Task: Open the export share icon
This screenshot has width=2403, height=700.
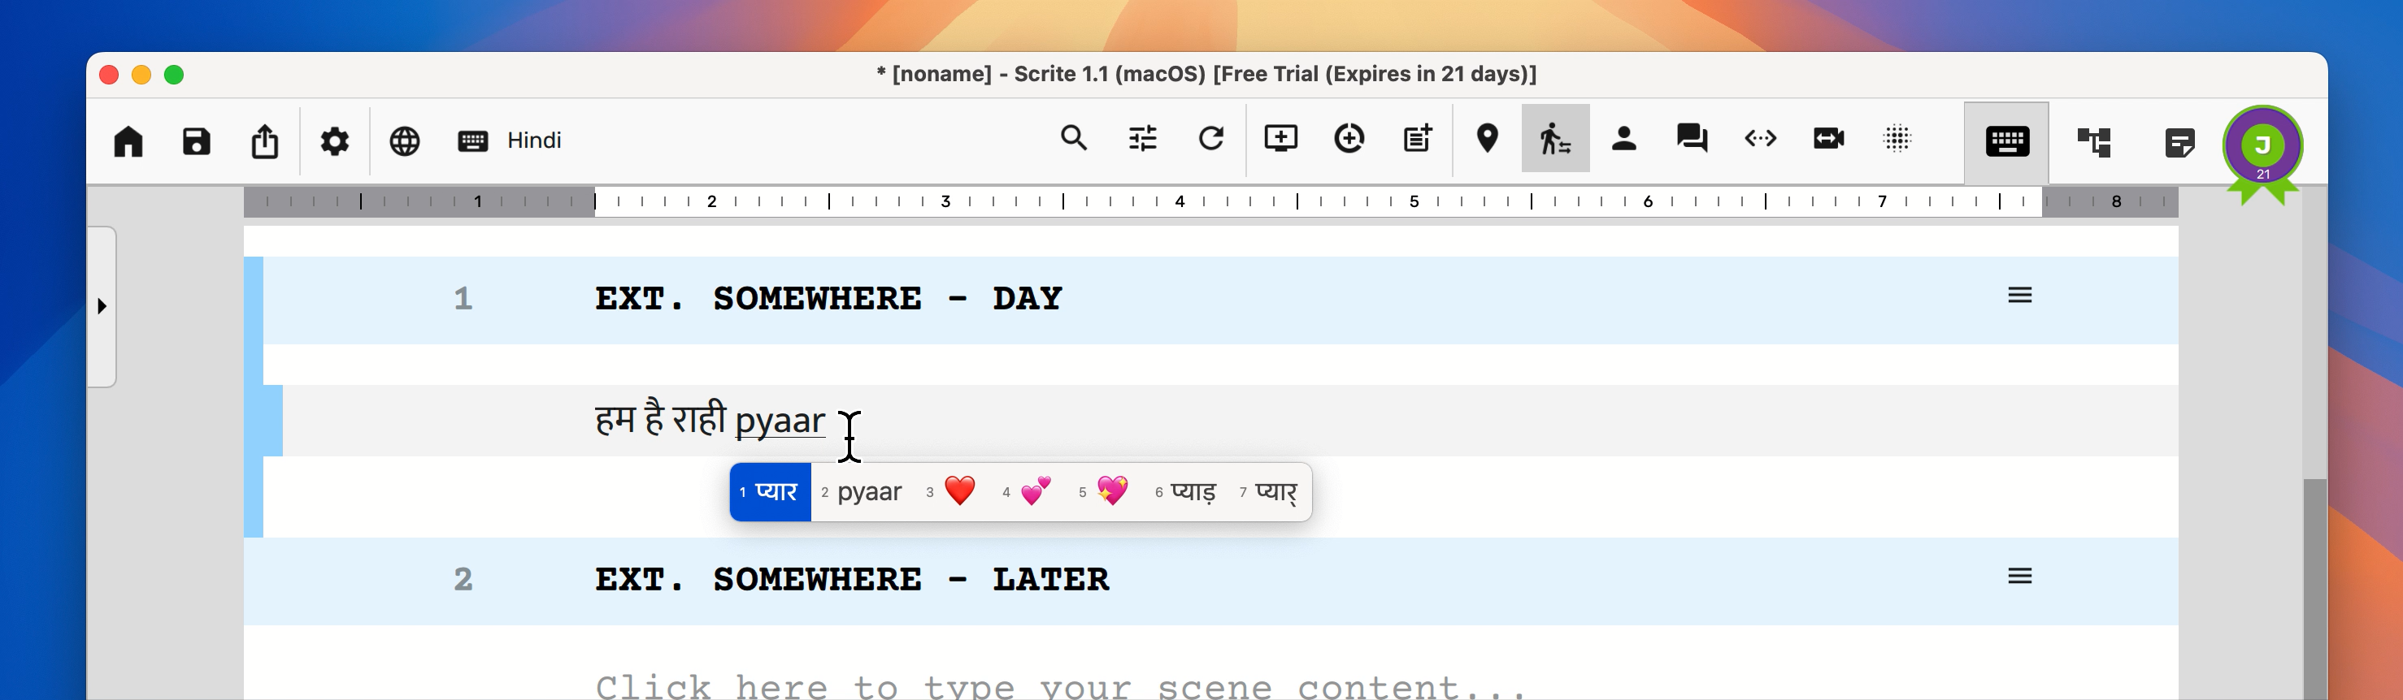Action: 265,141
